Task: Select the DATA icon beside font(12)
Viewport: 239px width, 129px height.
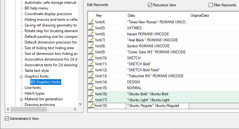Action: coord(91,70)
